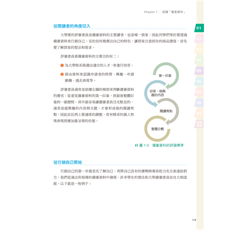Click the figure 圖 1-3 caption icon
The height and width of the screenshot is (230, 240).
click(x=136, y=145)
